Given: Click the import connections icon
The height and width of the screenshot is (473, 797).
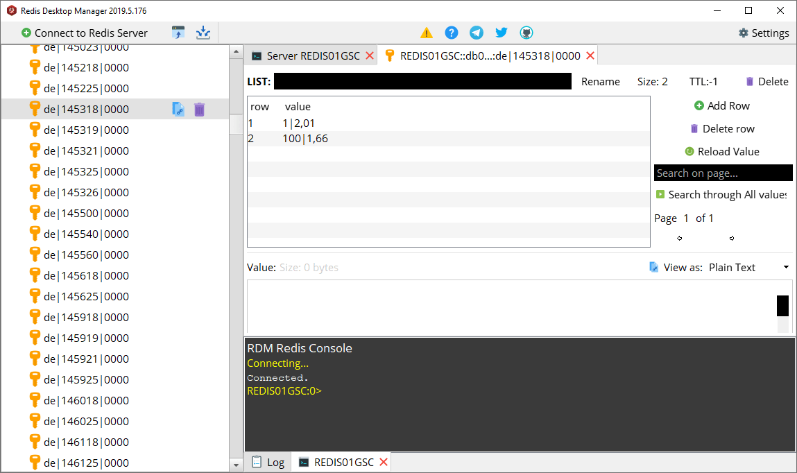Looking at the screenshot, I should tap(178, 33).
